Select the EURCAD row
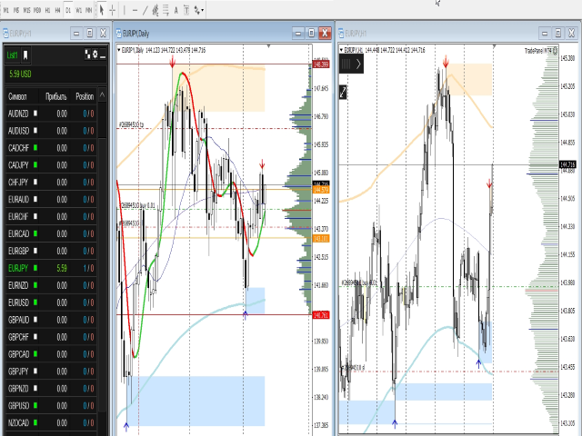Image resolution: width=582 pixels, height=436 pixels. tap(51, 233)
